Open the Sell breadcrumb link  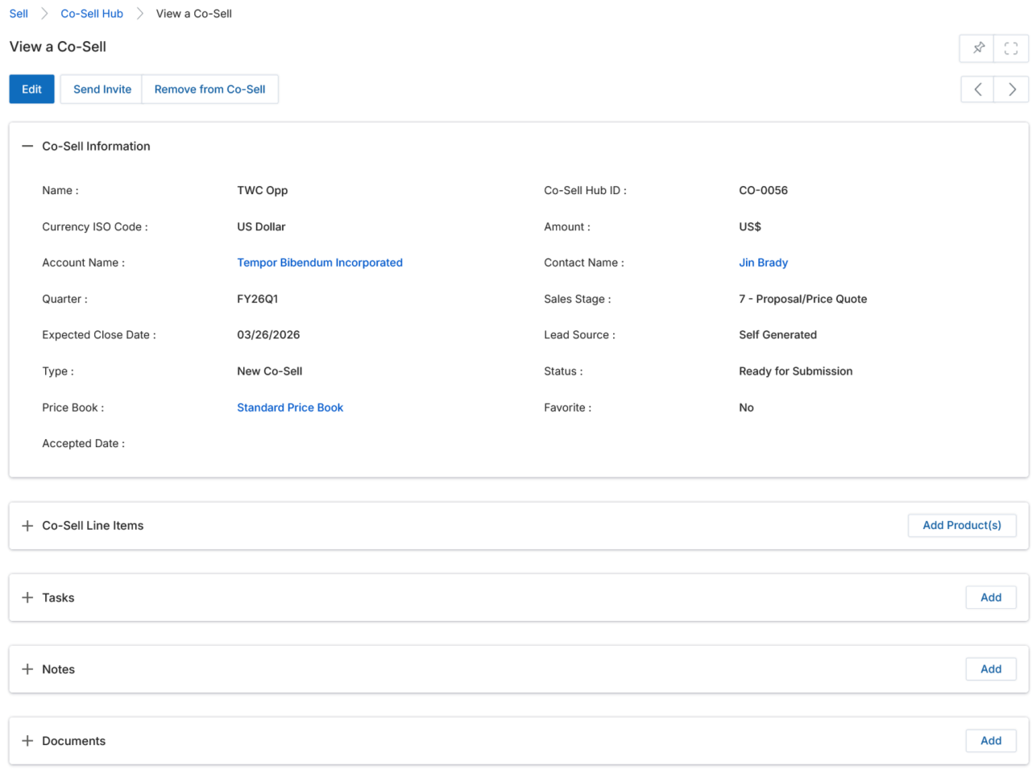[19, 14]
